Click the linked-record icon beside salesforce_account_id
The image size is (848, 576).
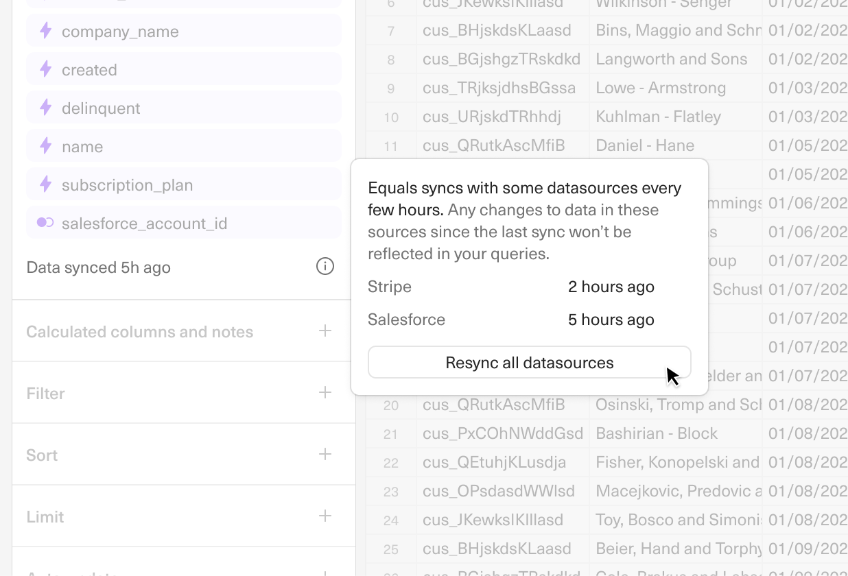click(x=45, y=222)
